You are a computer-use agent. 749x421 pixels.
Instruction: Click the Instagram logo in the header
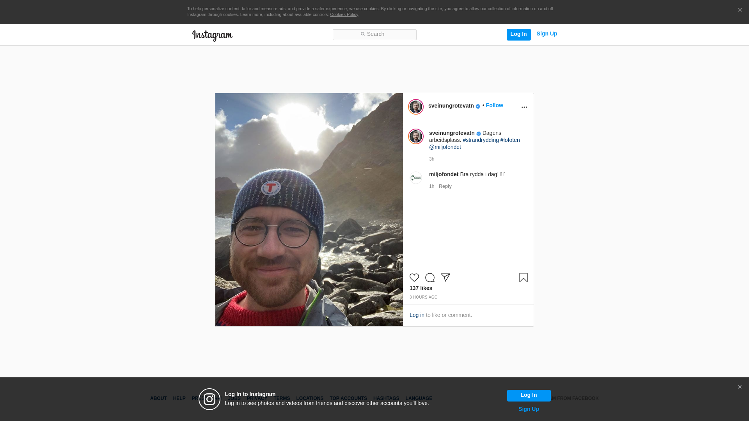pos(212,35)
